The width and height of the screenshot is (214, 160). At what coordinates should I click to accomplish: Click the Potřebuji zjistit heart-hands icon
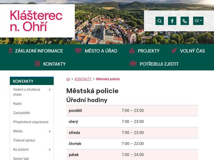[x=133, y=64]
